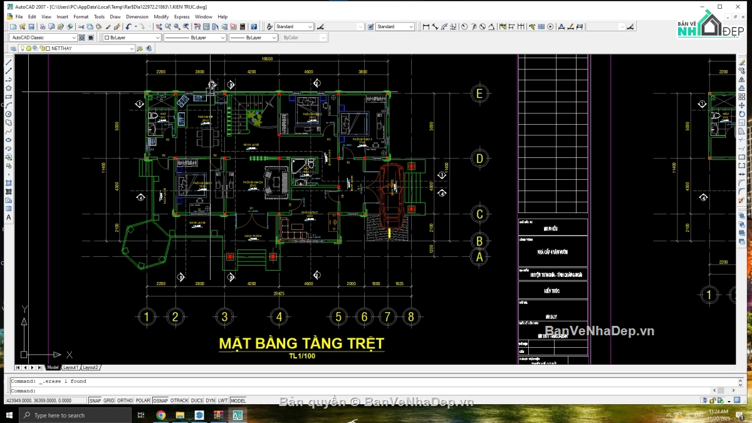Click the POLAR status bar button
Screen dimensions: 752x423
143,400
